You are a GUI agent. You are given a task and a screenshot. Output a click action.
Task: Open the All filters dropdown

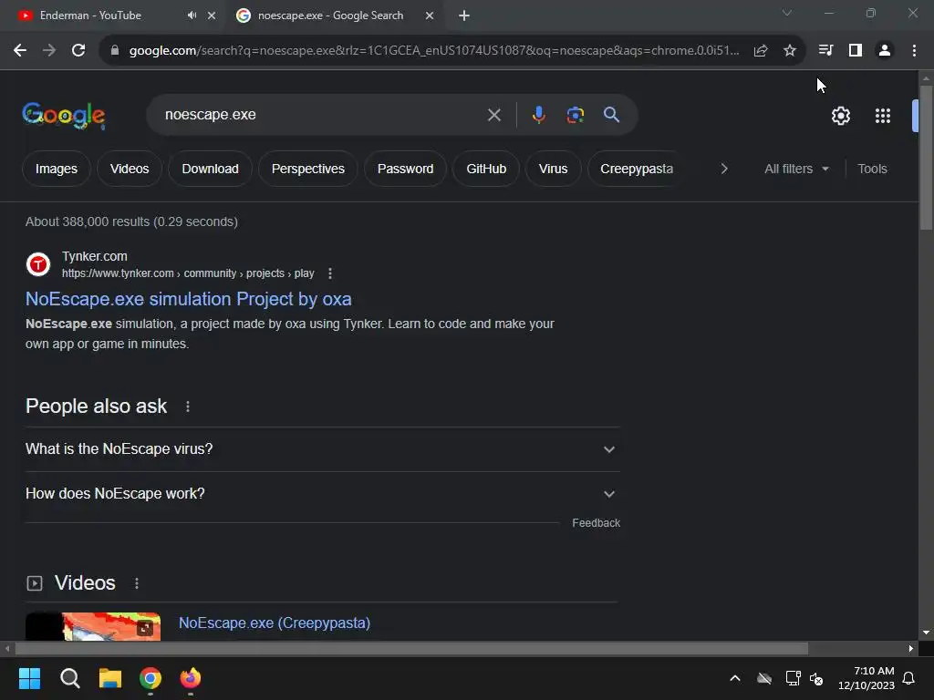796,169
